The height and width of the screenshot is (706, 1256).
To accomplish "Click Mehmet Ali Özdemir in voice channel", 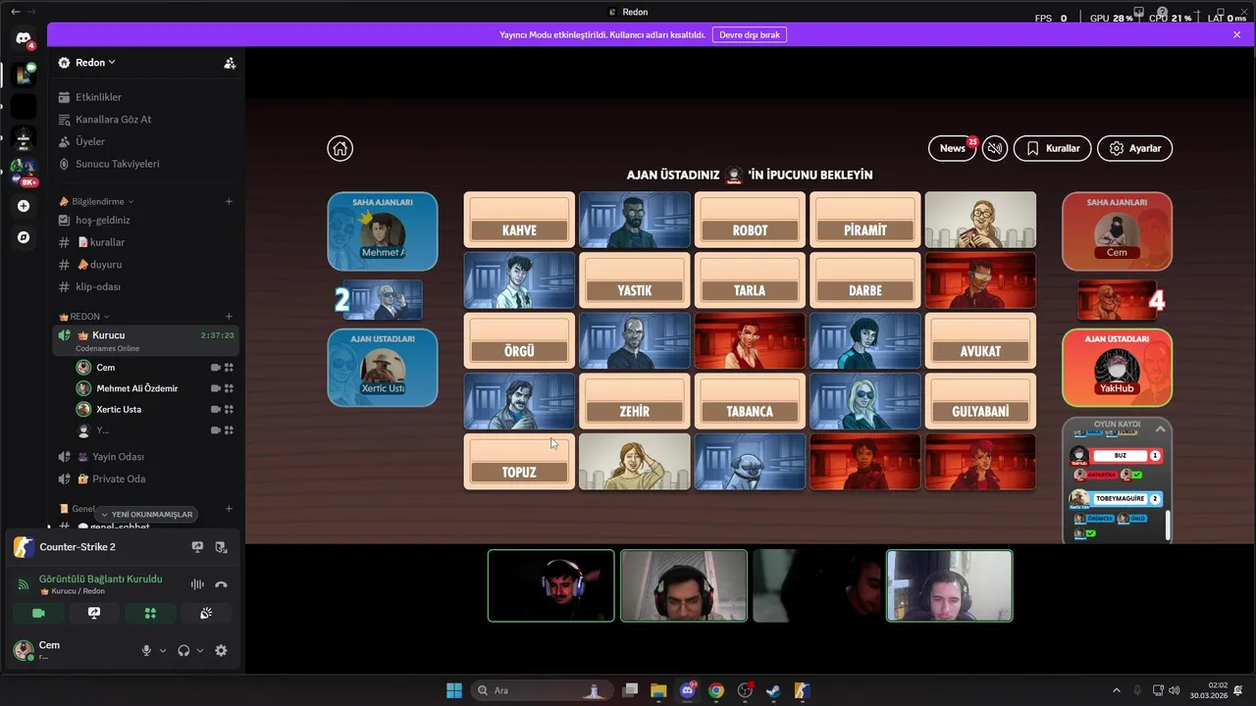I will [x=137, y=388].
